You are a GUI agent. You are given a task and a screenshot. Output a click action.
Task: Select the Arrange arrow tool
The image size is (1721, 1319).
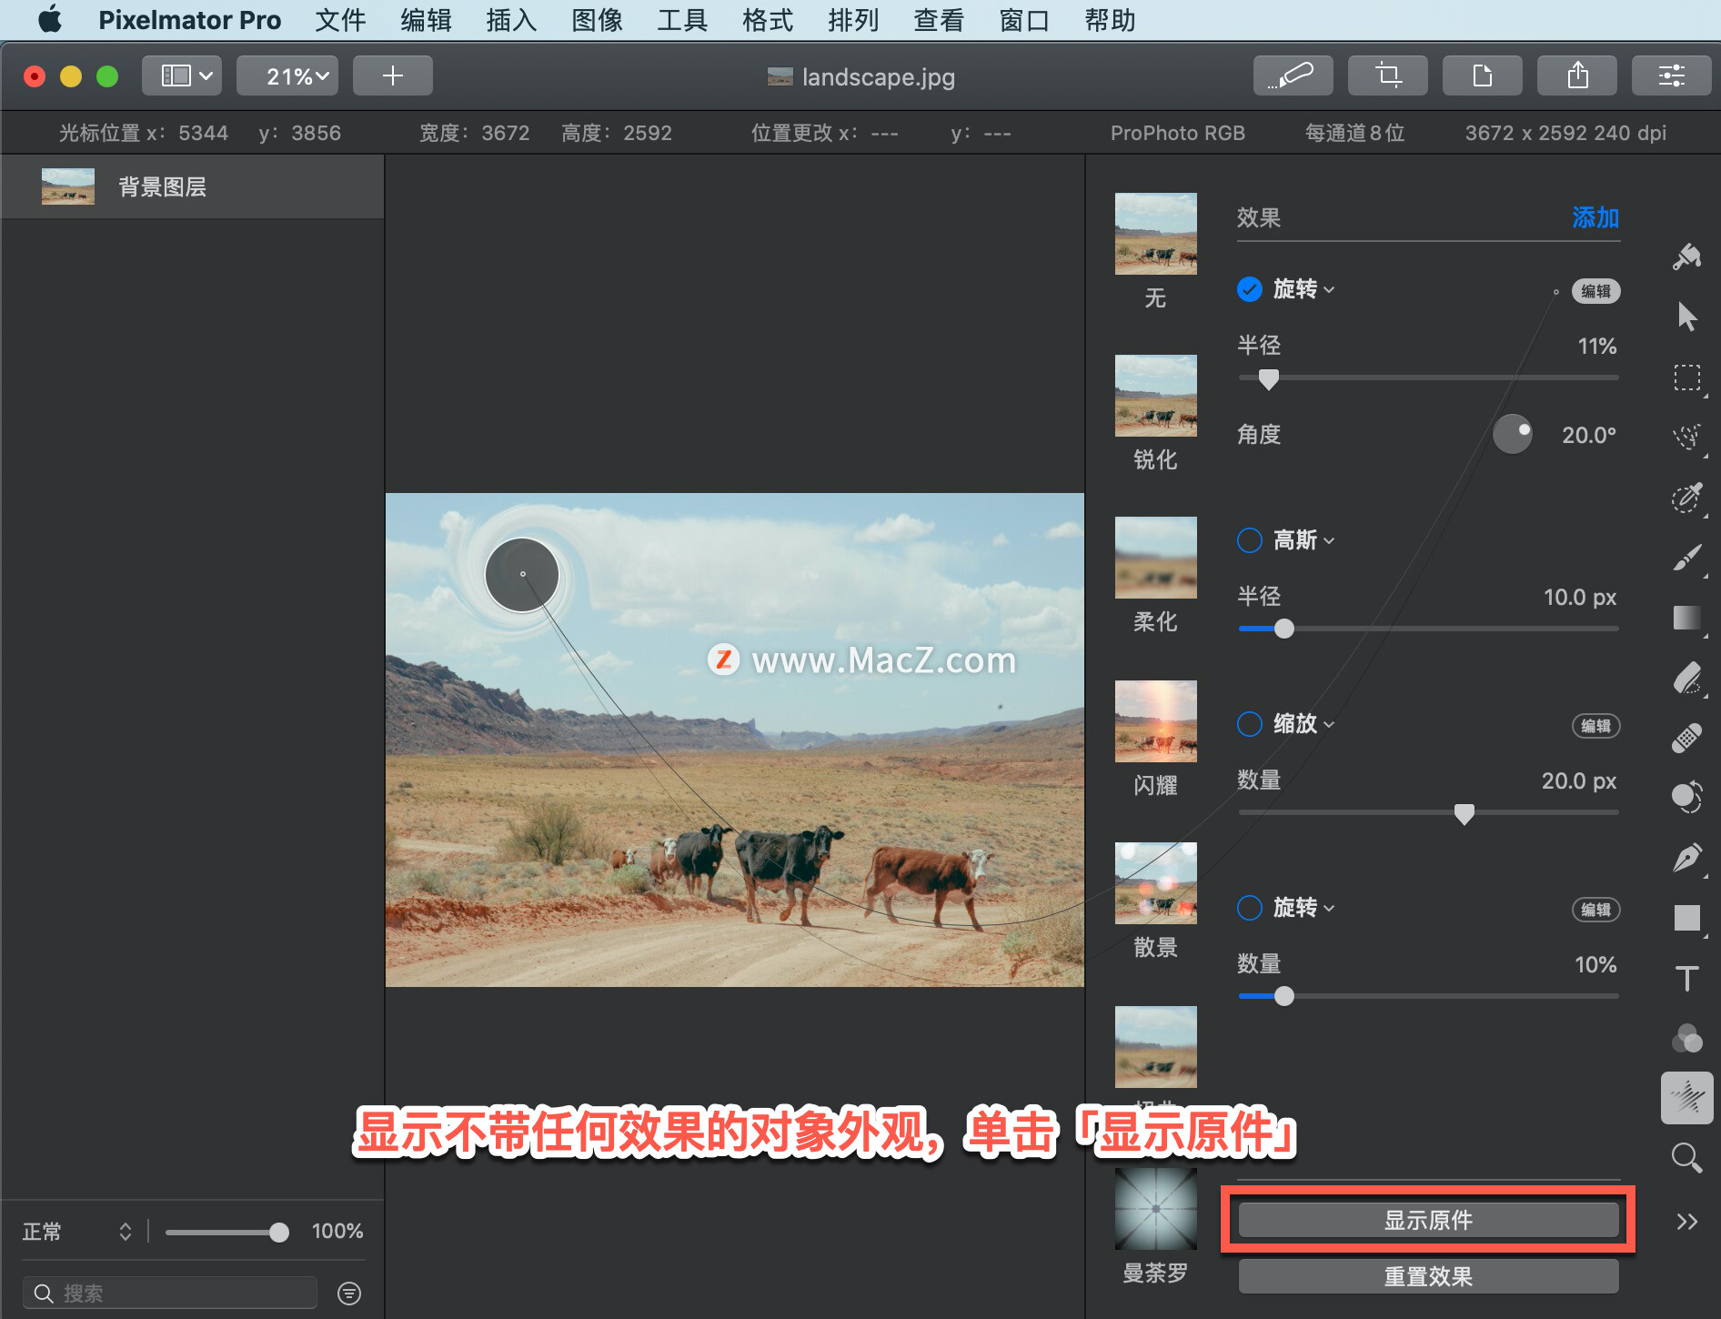pyautogui.click(x=1686, y=317)
